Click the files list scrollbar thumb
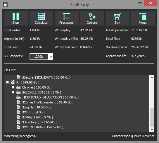Image resolution: width=159 pixels, height=143 pixels. click(152, 117)
